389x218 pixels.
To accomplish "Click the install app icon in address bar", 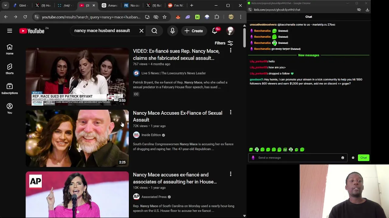I will pyautogui.click(x=147, y=17).
